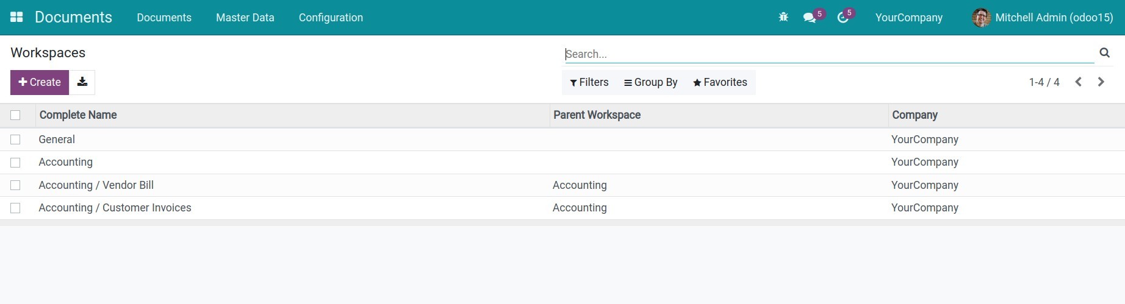Focus the Search input field
Viewport: 1125px width, 304px height.
pos(828,54)
